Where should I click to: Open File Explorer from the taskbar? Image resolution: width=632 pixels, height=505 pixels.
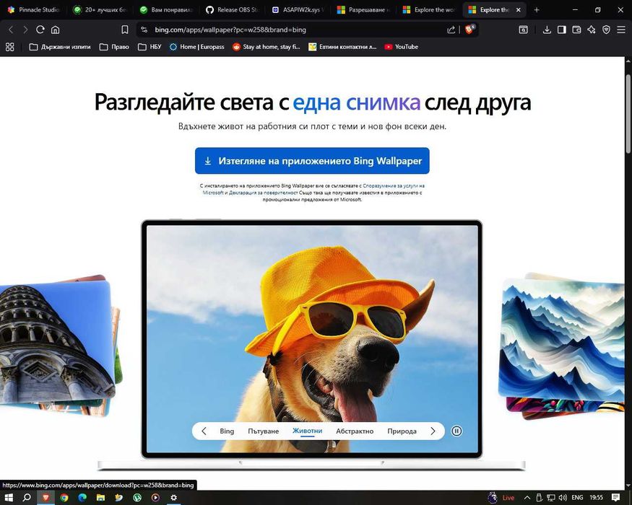click(x=100, y=497)
